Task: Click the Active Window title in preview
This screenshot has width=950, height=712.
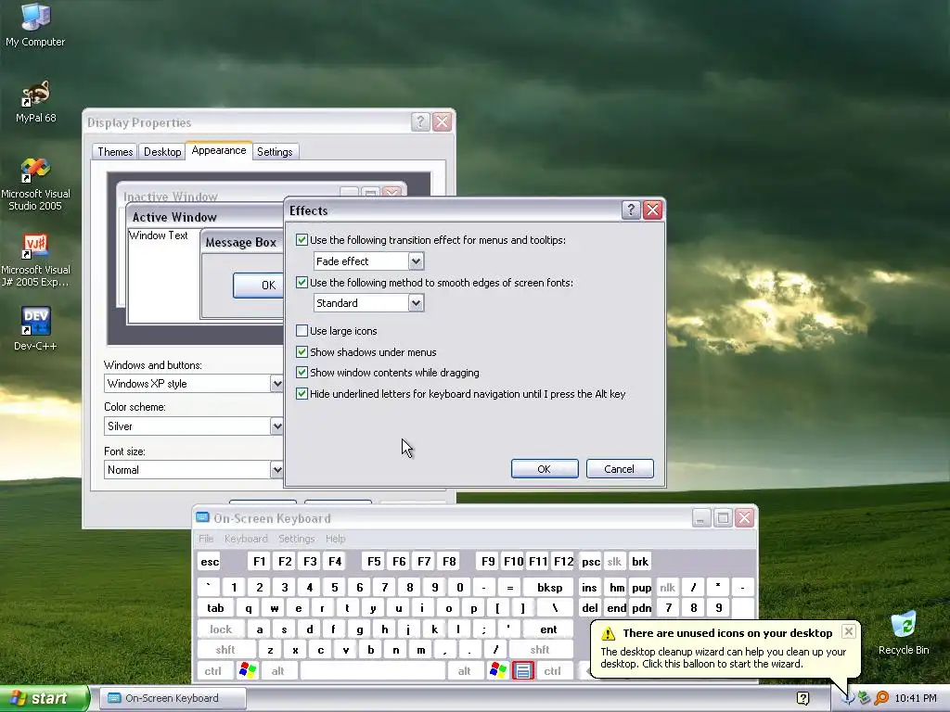Action: coord(174,217)
